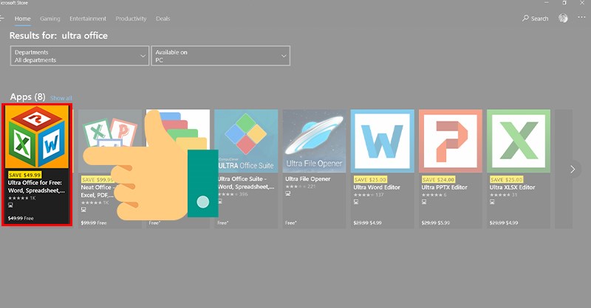Select the Ultra XLSX Editor icon

point(518,140)
